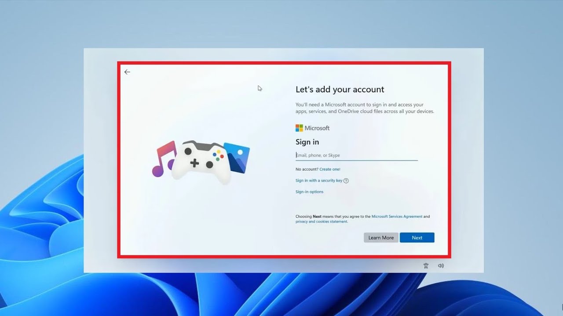563x316 pixels.
Task: Open the Microsoft Services Agreement link
Action: [397, 216]
